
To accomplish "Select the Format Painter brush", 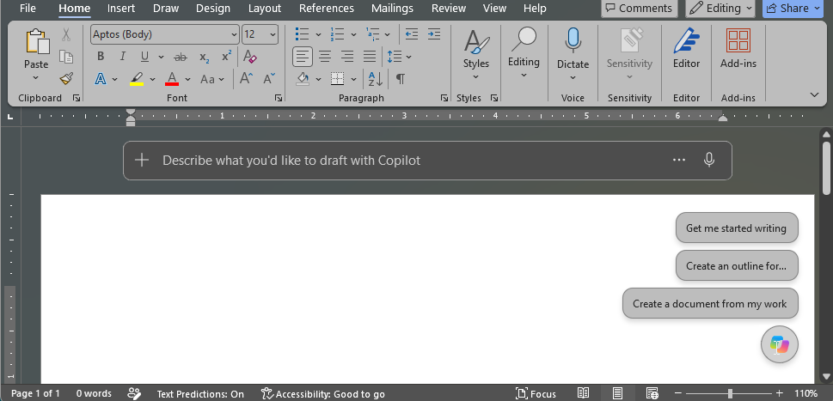I will pyautogui.click(x=66, y=79).
